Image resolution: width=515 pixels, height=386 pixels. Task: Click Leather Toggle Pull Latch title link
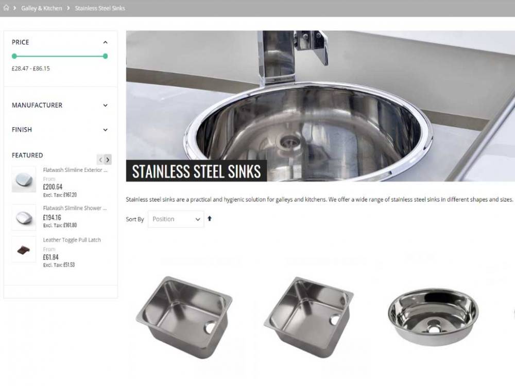point(72,240)
